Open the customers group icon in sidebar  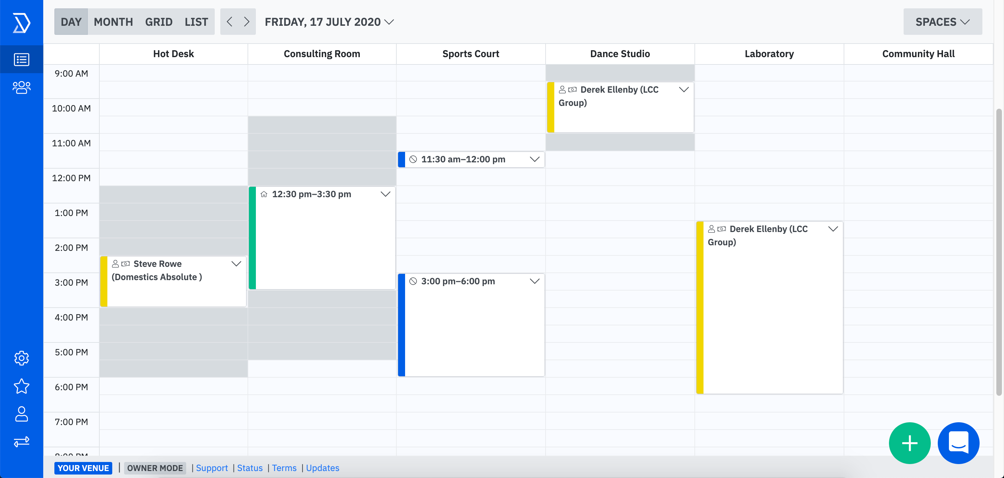[x=21, y=87]
